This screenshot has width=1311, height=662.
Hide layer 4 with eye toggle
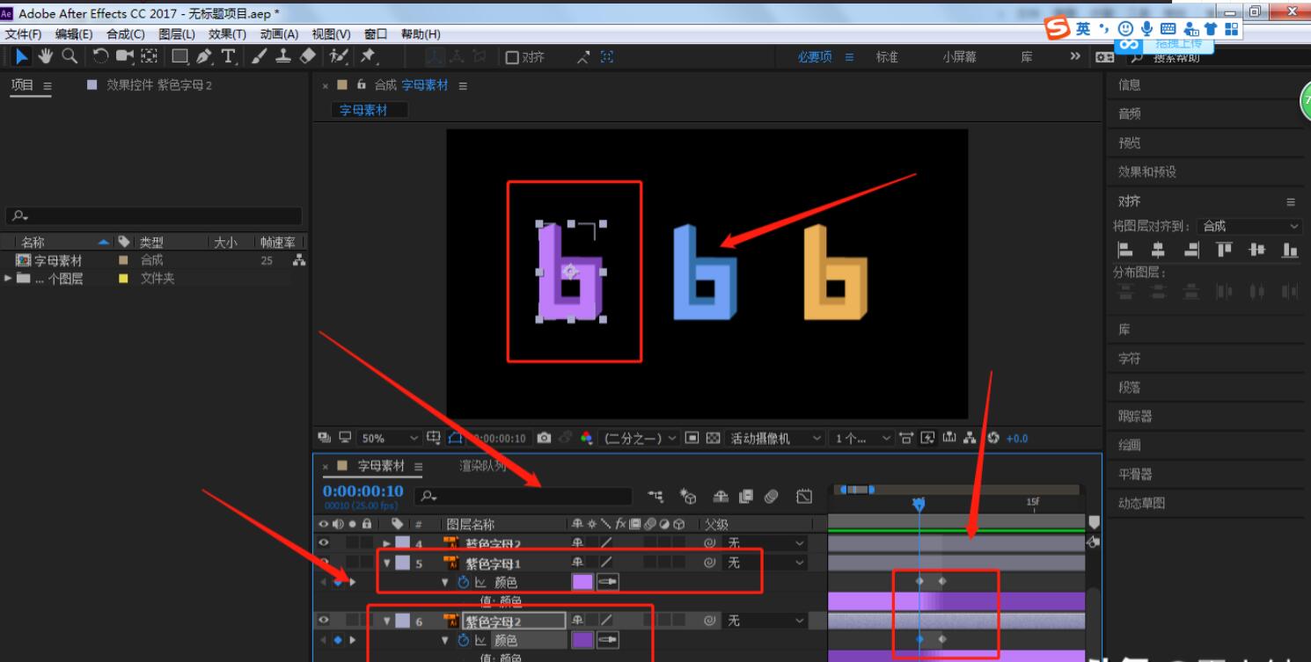coord(324,543)
